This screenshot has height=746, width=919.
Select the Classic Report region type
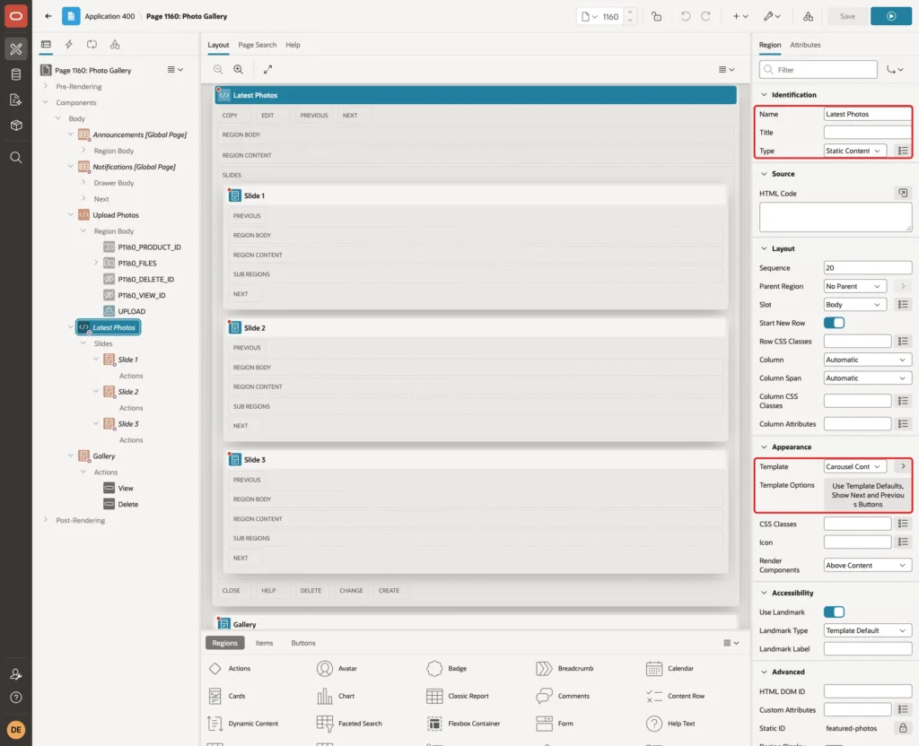[x=459, y=696]
